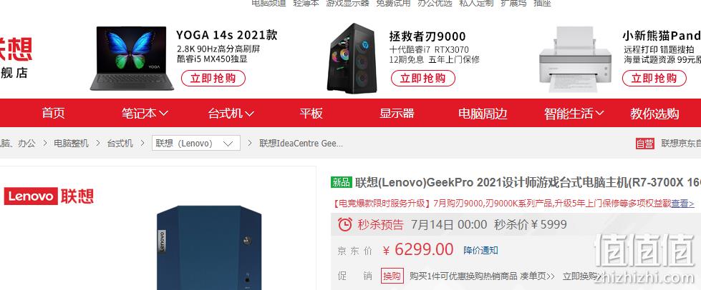Click 立即抢购 under 拯救者刃9000
Image resolution: width=701 pixels, height=290 pixels.
[x=423, y=79]
